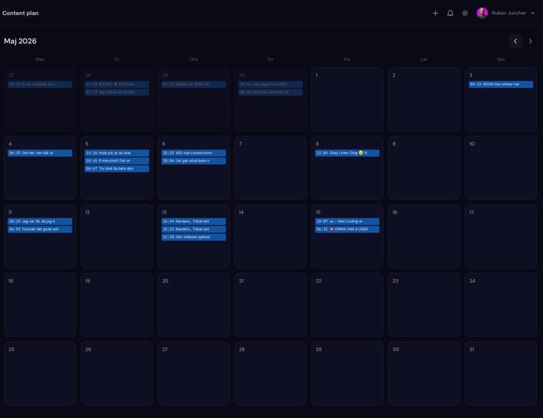Expand the Ruben Juncher account dropdown chevron
Image resolution: width=543 pixels, height=418 pixels.
(x=533, y=13)
